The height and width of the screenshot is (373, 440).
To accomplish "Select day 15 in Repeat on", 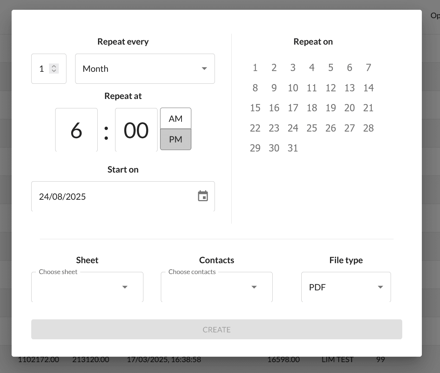I will coord(255,108).
